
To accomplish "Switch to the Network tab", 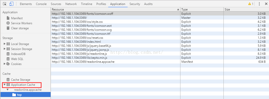I will (71, 4).
